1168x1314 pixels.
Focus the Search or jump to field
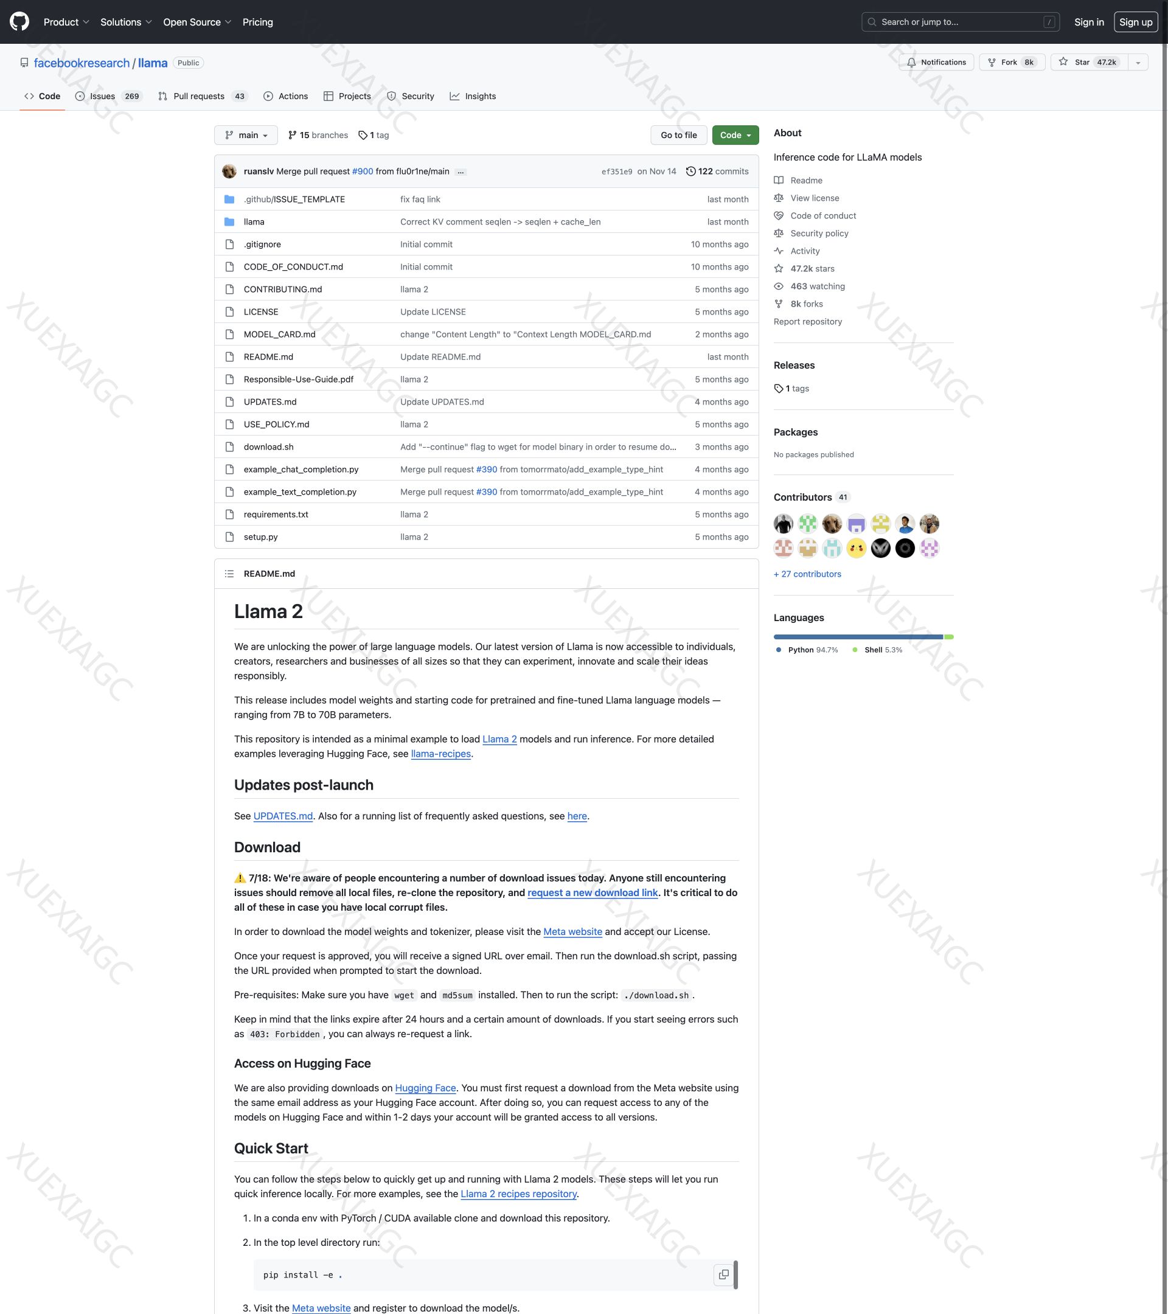[960, 22]
